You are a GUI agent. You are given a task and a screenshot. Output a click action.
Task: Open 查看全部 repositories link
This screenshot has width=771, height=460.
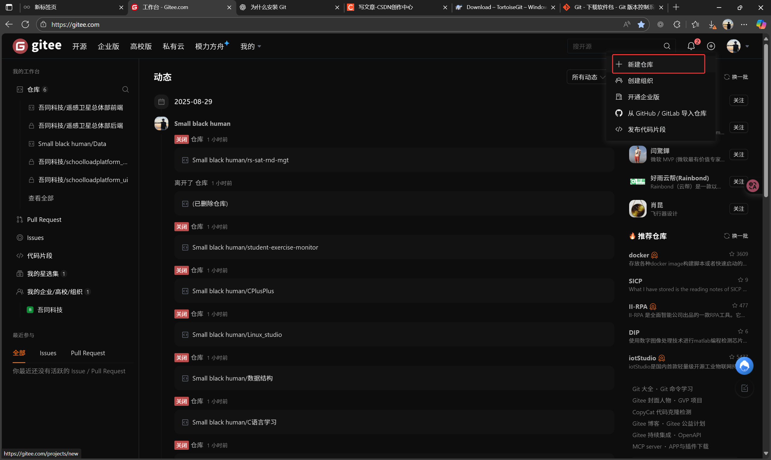(41, 198)
